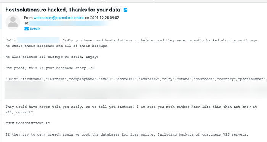
Task: Open sender address webmaster@promotime.online
Action: (59, 18)
